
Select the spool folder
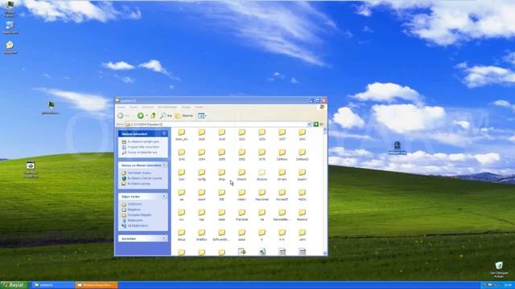tap(241, 235)
